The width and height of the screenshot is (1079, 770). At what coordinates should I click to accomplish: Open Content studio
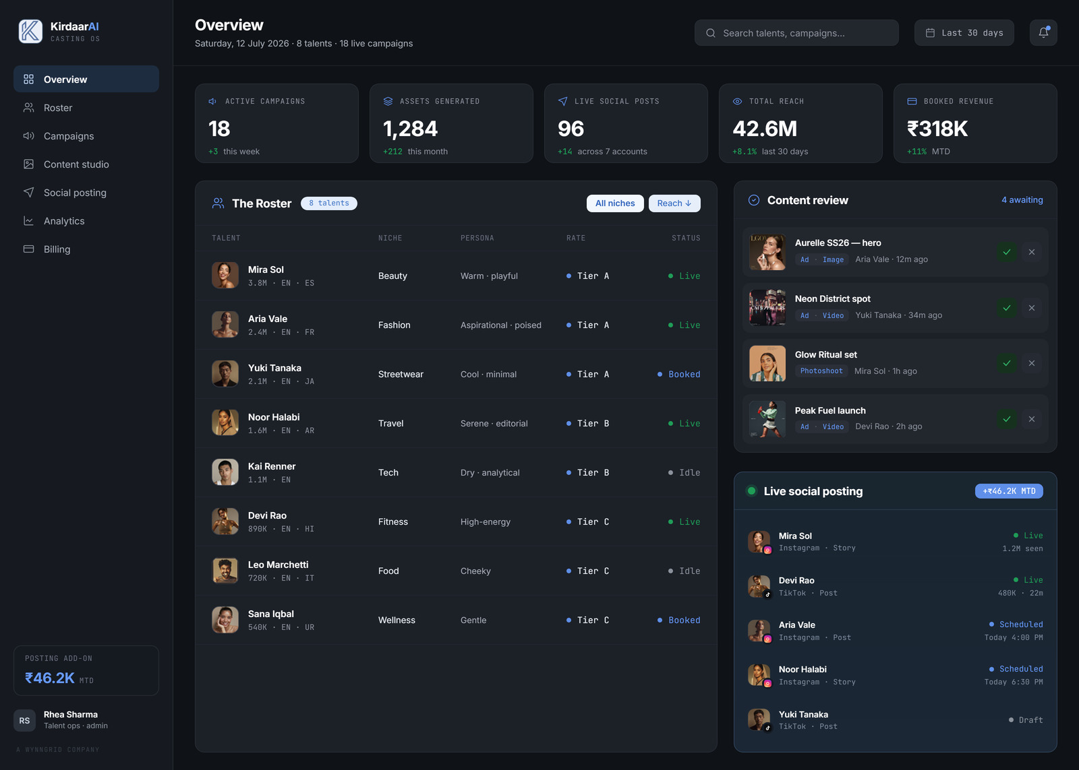[86, 164]
